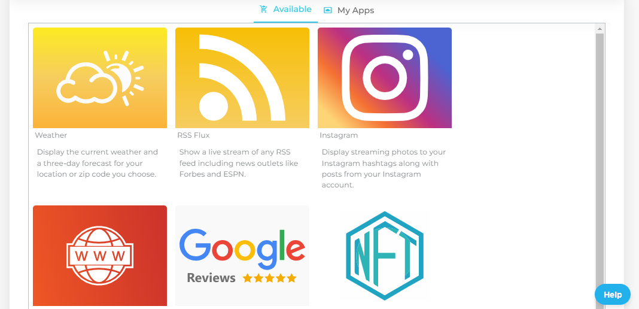Click the RSS feed description text
This screenshot has height=309, width=639.
click(239, 163)
